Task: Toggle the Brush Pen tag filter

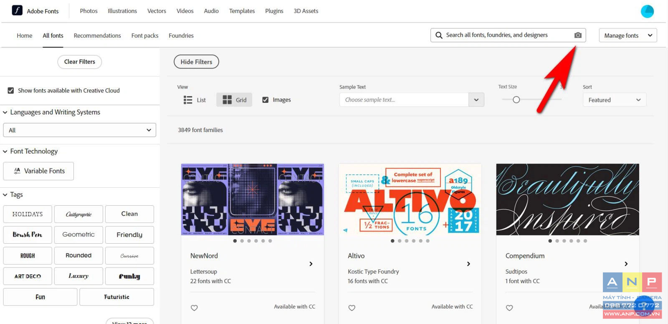Action: click(28, 235)
